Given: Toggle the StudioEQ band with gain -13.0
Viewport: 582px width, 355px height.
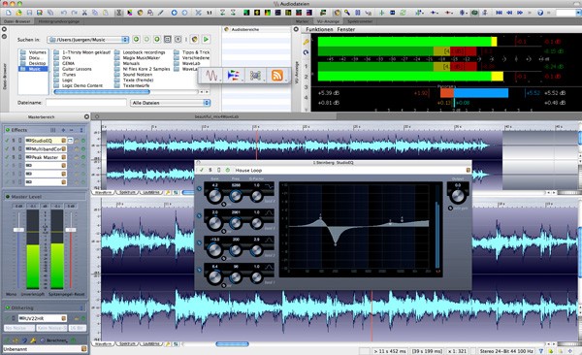Looking at the screenshot, I should 199,242.
